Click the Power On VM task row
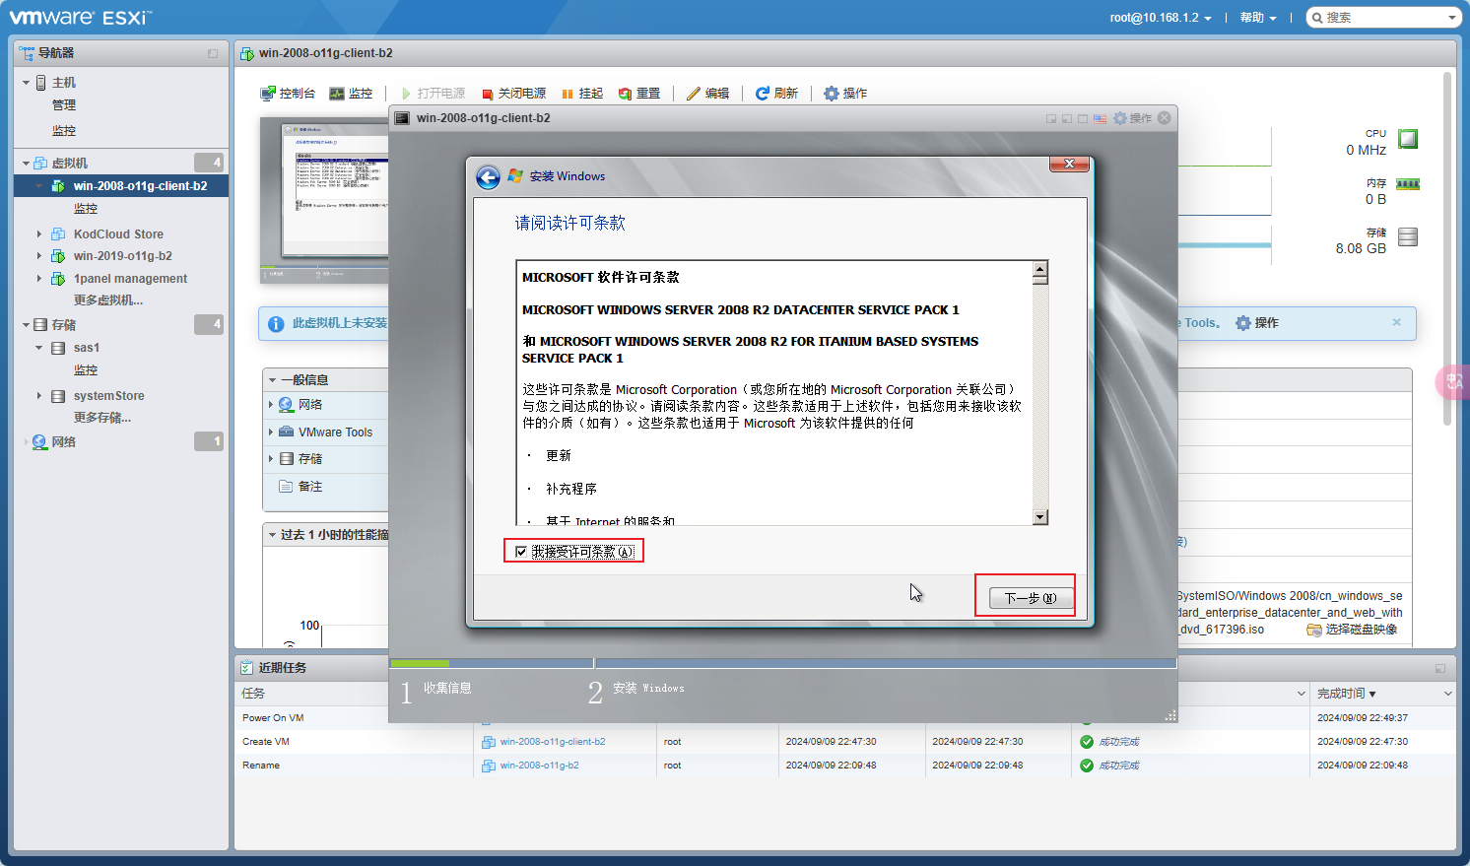This screenshot has width=1470, height=866. coord(845,718)
